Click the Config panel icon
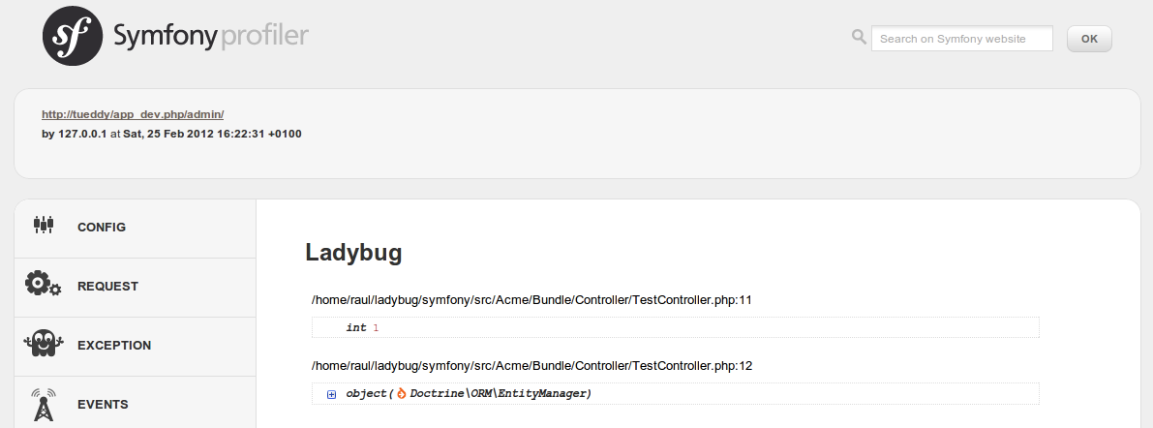 [x=44, y=225]
